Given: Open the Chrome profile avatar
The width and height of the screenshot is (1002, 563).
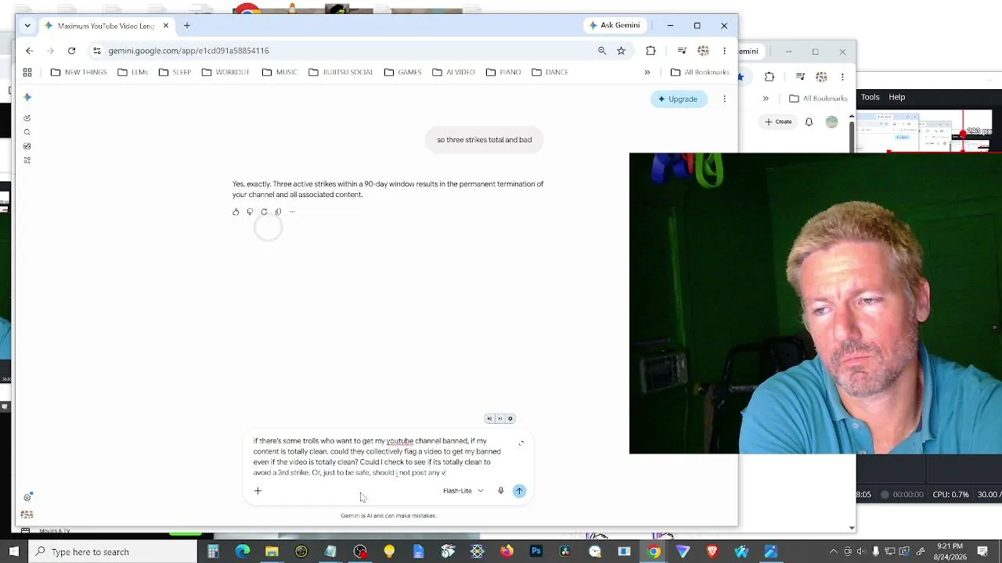Looking at the screenshot, I should [703, 51].
